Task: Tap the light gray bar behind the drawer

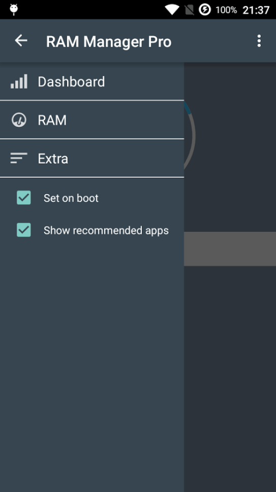Action: pyautogui.click(x=230, y=249)
